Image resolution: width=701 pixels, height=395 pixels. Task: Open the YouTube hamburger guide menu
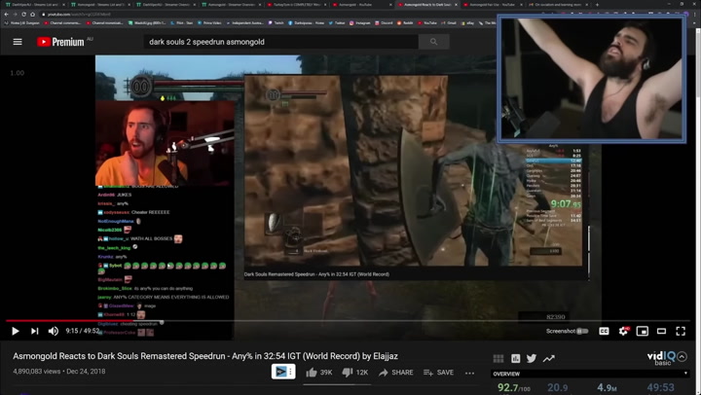(x=18, y=42)
